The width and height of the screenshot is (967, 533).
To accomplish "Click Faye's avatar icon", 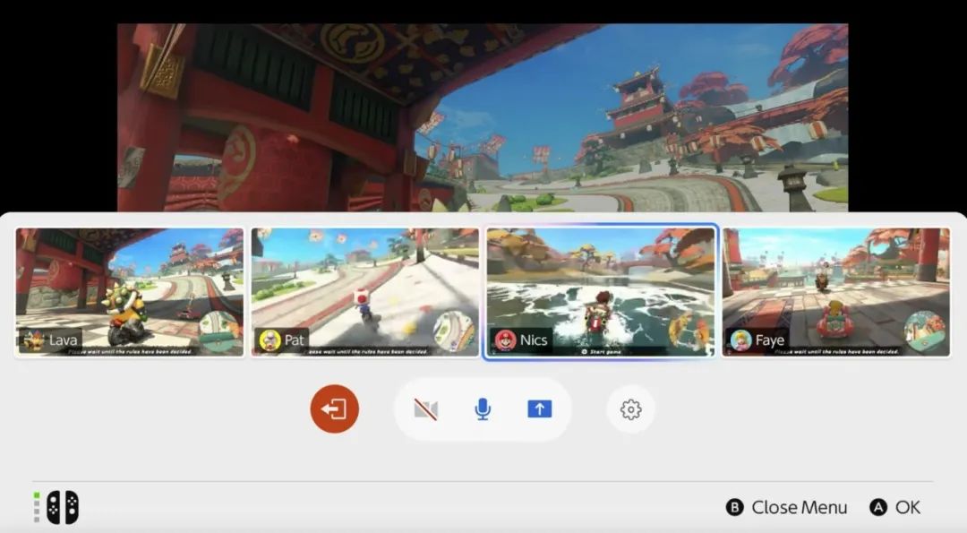I will tap(740, 340).
